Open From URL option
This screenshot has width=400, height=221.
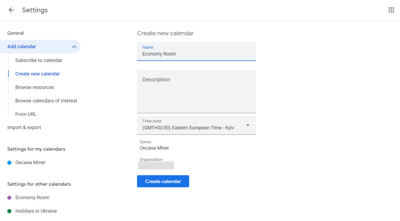coord(26,114)
